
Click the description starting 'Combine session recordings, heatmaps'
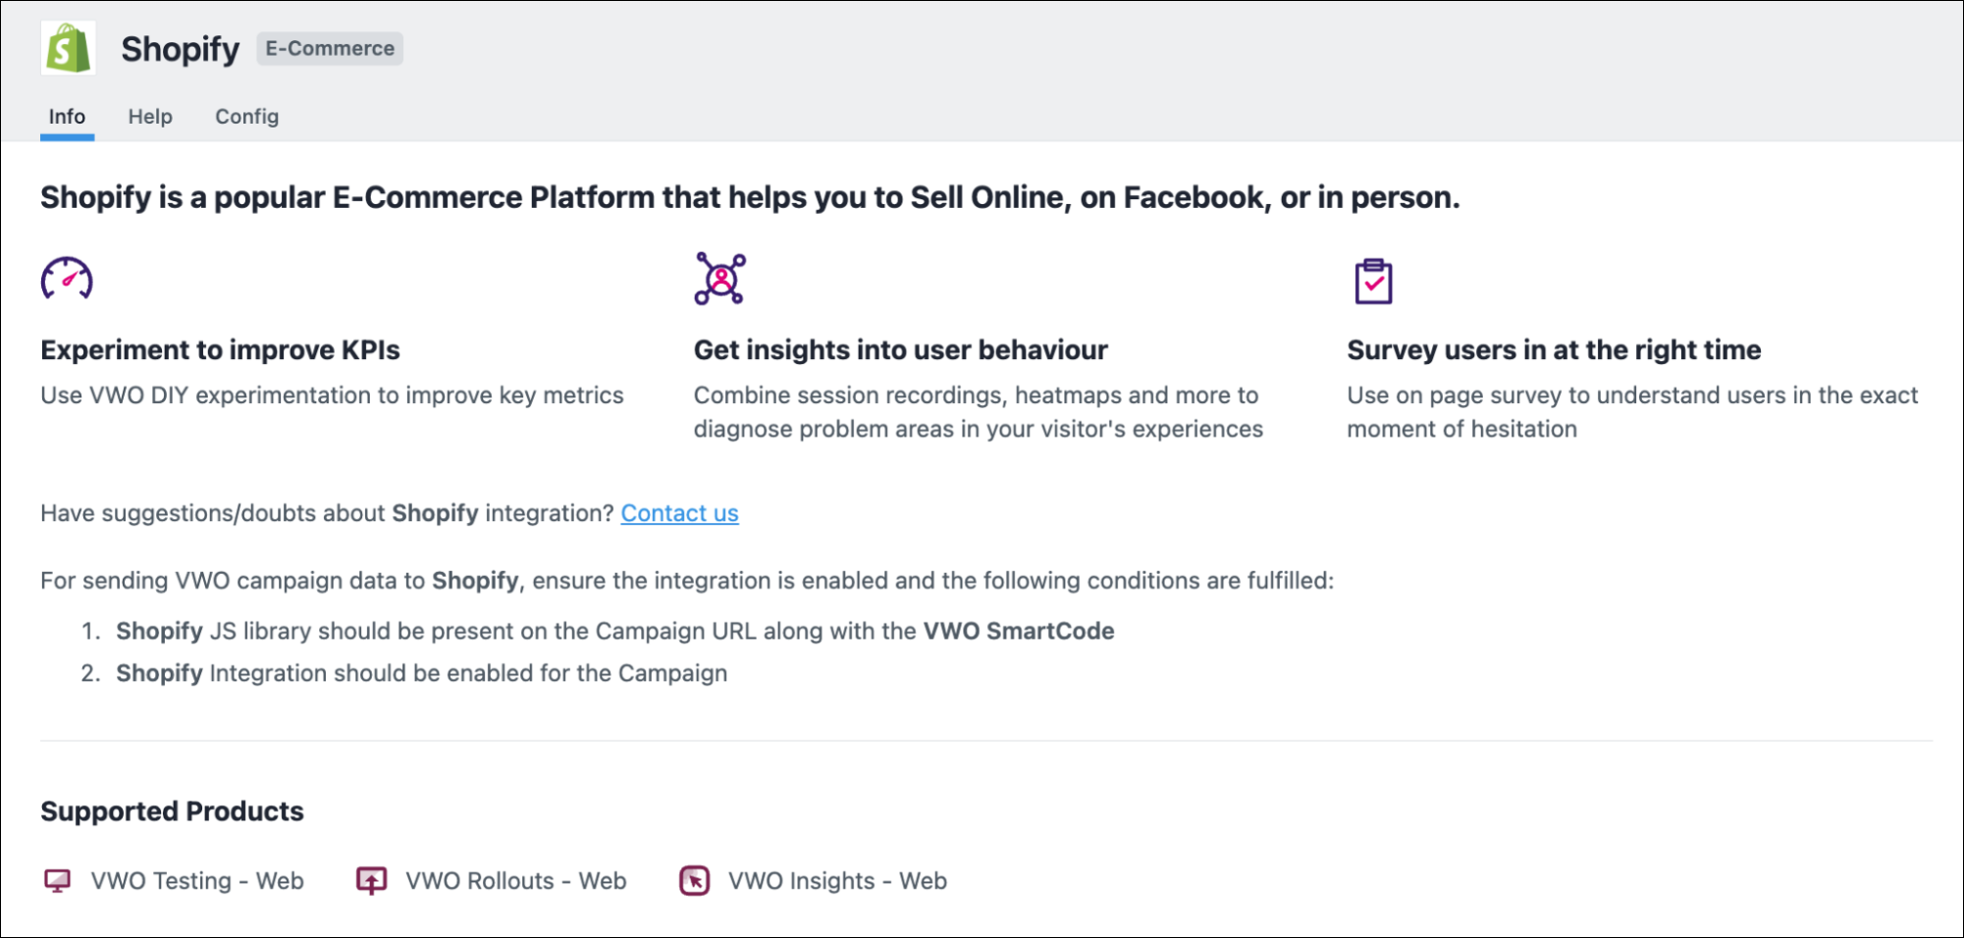979,412
